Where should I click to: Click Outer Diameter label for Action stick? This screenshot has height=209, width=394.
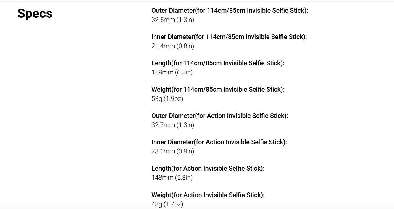pyautogui.click(x=219, y=116)
